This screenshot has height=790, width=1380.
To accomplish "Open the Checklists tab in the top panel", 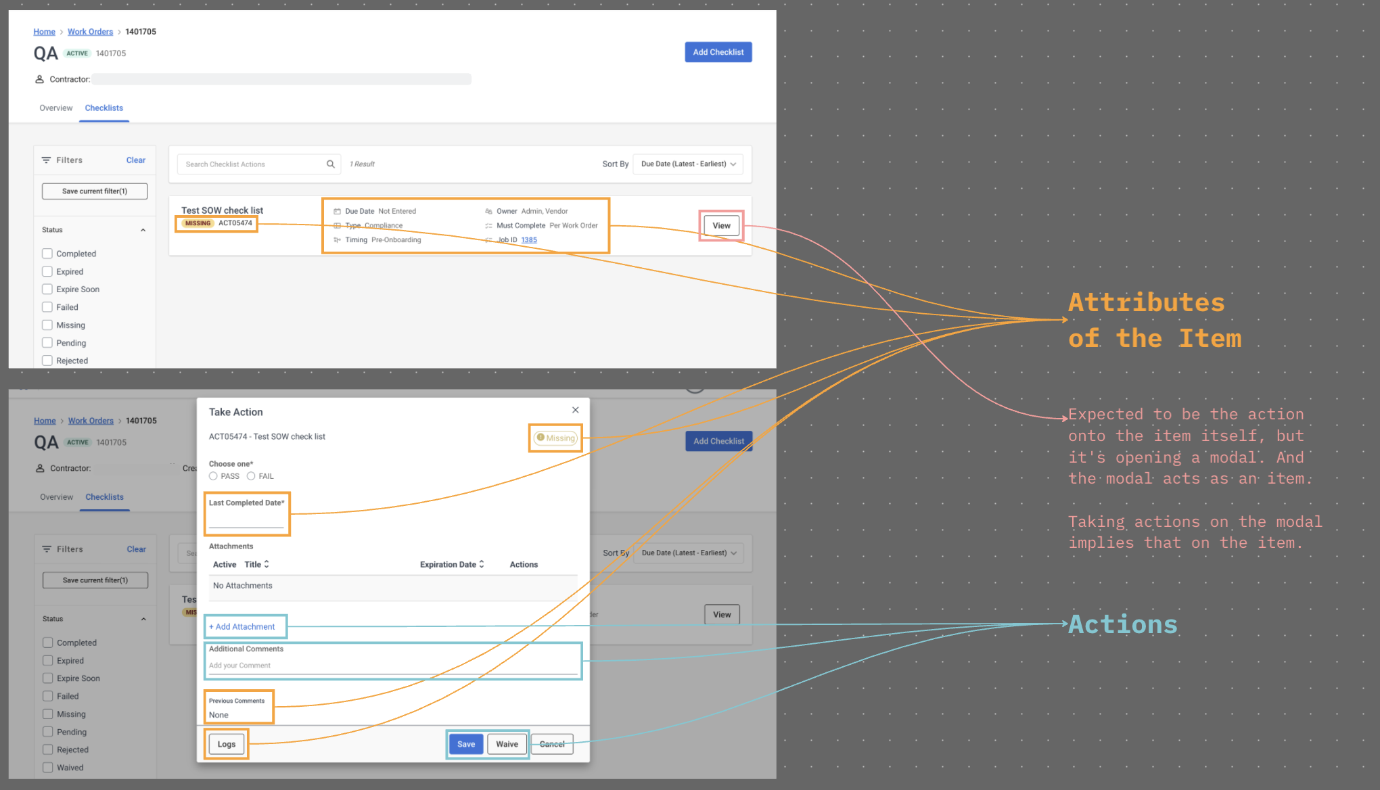I will pyautogui.click(x=104, y=108).
